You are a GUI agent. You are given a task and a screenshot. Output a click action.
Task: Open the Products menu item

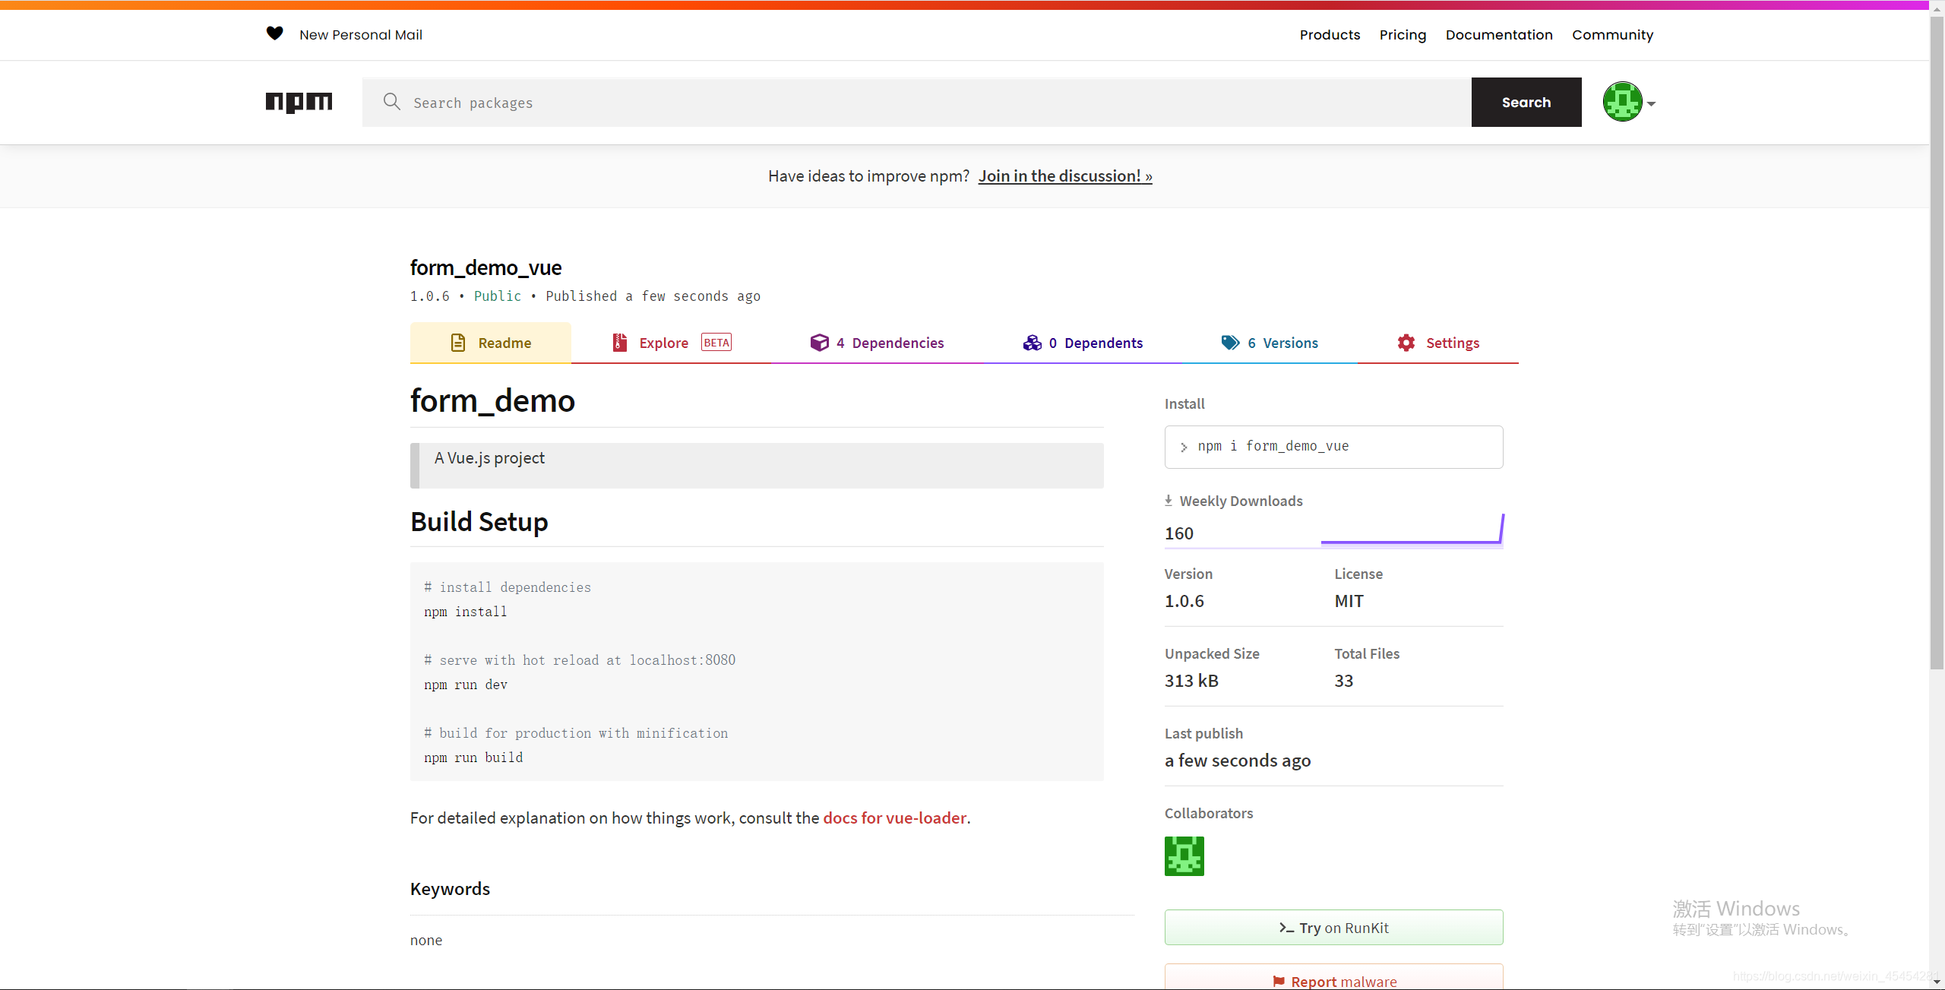click(1330, 35)
